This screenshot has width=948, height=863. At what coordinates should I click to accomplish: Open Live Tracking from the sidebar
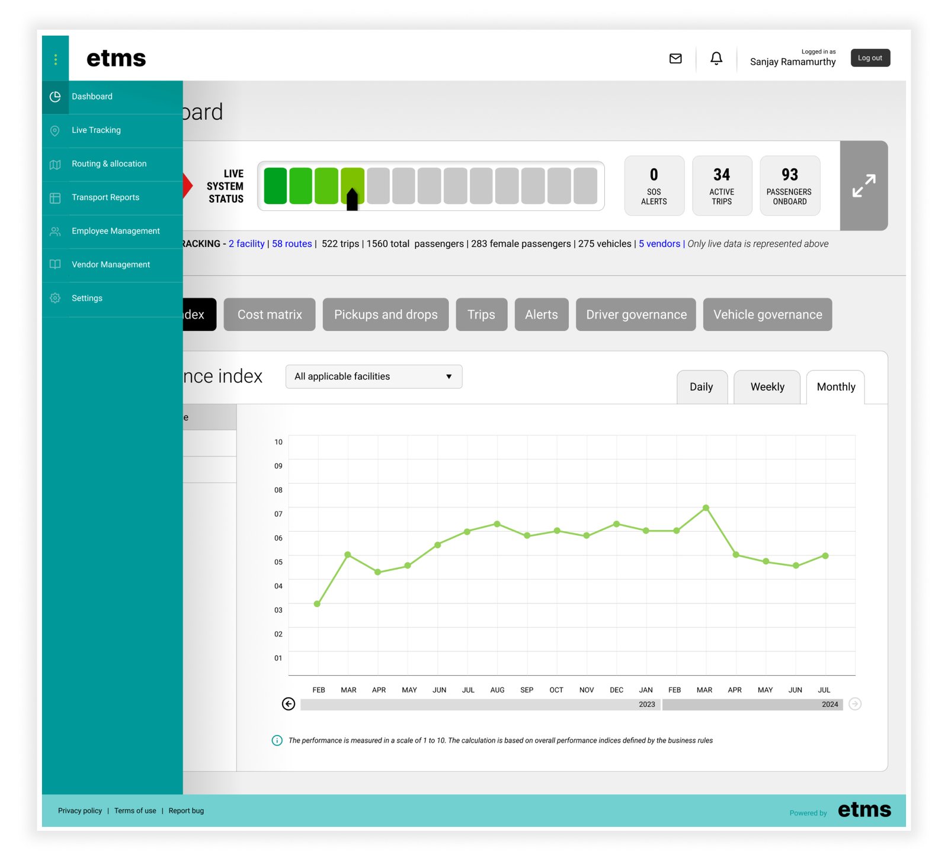(x=96, y=130)
